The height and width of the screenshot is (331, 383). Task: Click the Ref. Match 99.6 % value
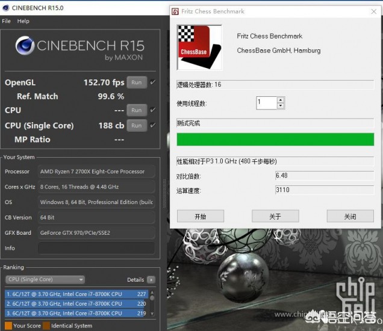(x=111, y=96)
